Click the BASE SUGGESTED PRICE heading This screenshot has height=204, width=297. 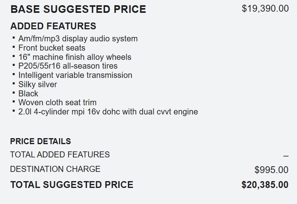click(78, 9)
